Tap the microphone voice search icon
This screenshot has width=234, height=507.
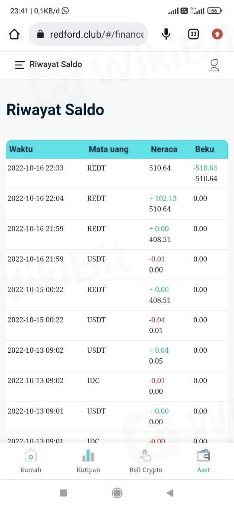166,34
